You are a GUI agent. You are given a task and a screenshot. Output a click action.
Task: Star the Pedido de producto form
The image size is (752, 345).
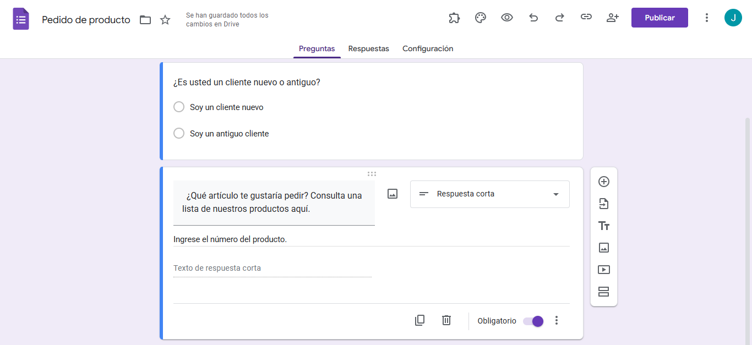tap(165, 20)
